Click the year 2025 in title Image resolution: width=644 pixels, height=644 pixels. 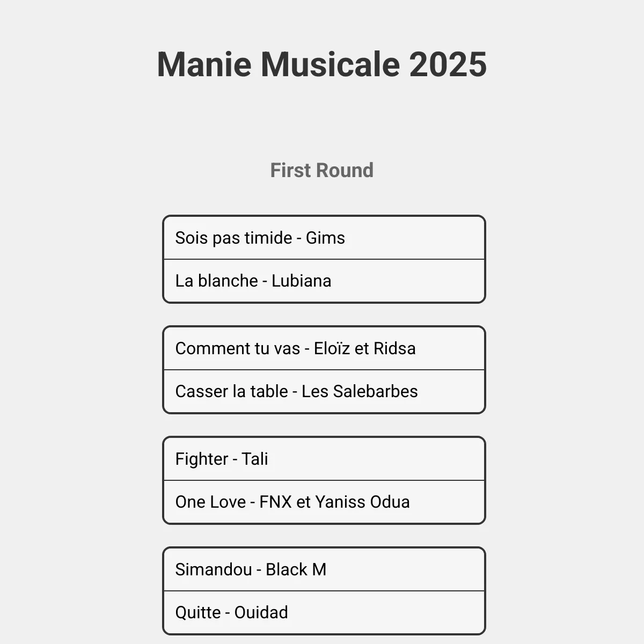448,64
